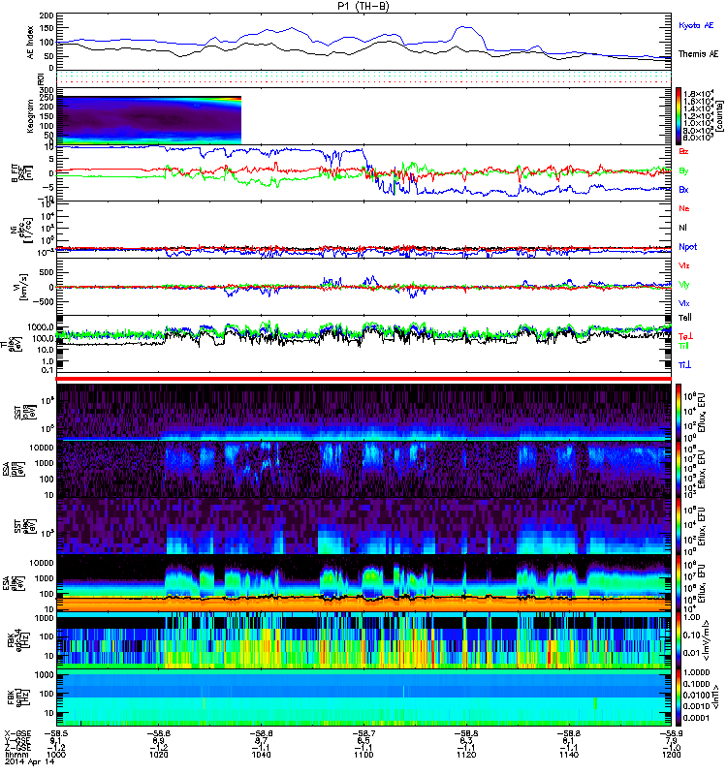Image resolution: width=727 pixels, height=775 pixels.
Task: Click the '<|mV/m|>' FBK color bar
Action: coord(680,640)
